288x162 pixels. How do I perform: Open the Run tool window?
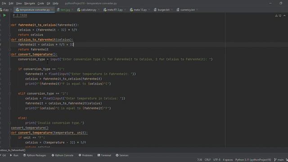coord(14,155)
